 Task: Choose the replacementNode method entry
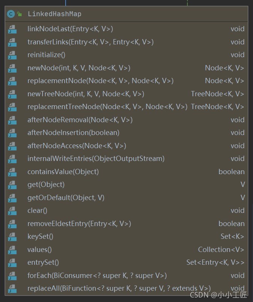(x=100, y=81)
